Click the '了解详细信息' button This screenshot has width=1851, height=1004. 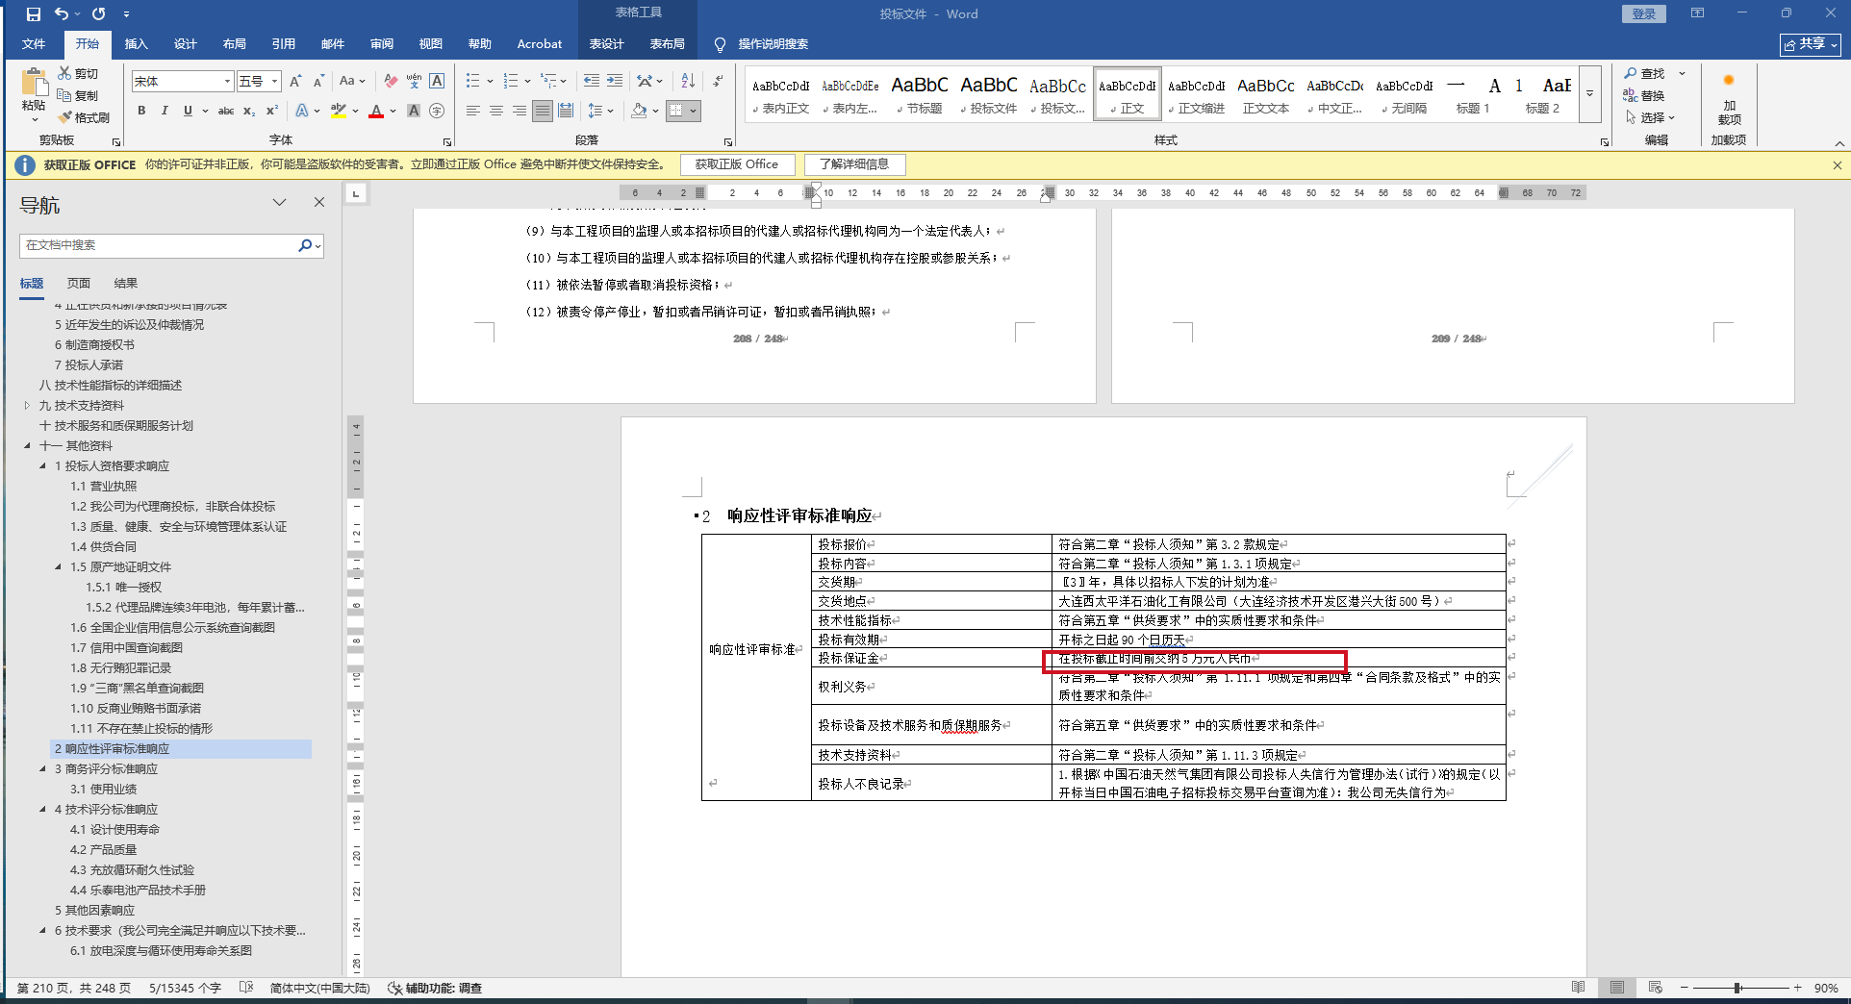(854, 164)
